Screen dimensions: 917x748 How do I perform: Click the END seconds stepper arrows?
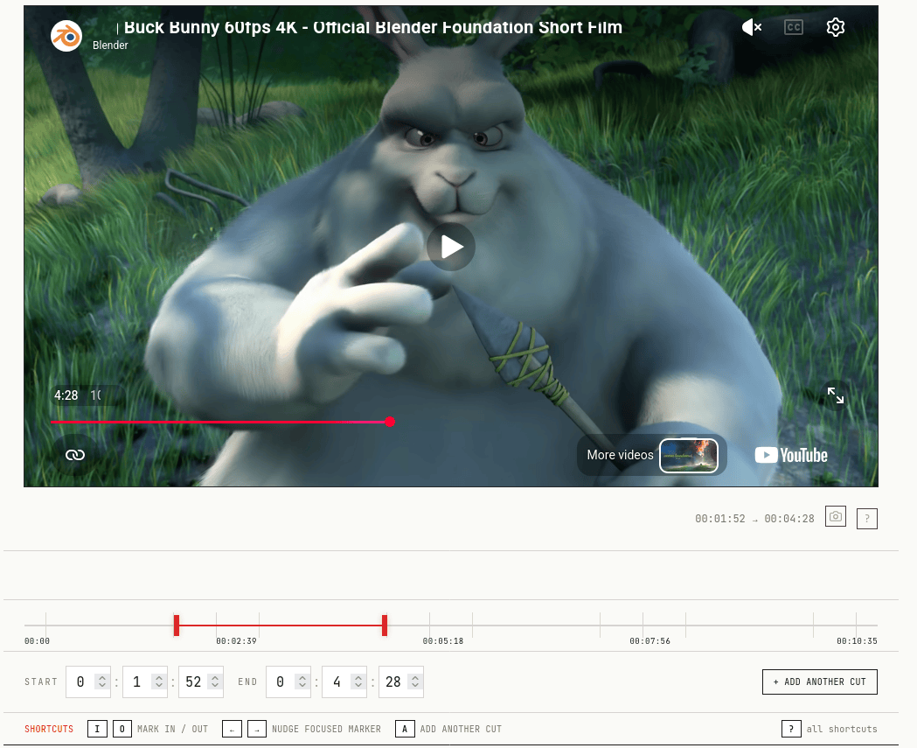pos(415,682)
